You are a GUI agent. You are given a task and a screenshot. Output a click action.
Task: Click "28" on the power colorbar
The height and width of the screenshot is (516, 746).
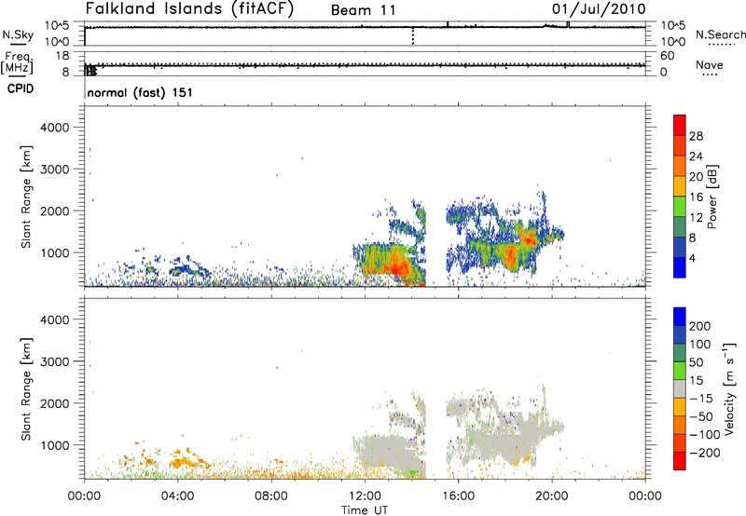696,136
